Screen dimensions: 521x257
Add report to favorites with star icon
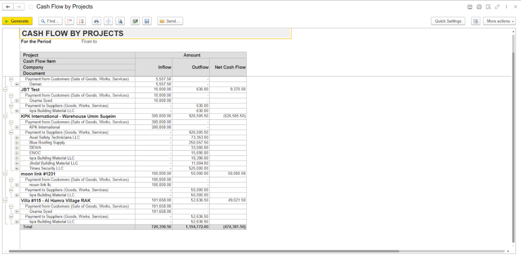tap(31, 7)
